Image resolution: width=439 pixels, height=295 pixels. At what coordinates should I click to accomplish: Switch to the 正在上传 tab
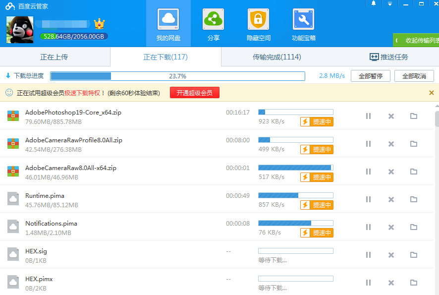coord(54,57)
